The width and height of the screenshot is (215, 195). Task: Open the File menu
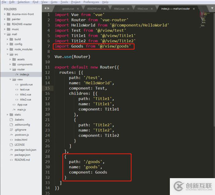coord(4,2)
